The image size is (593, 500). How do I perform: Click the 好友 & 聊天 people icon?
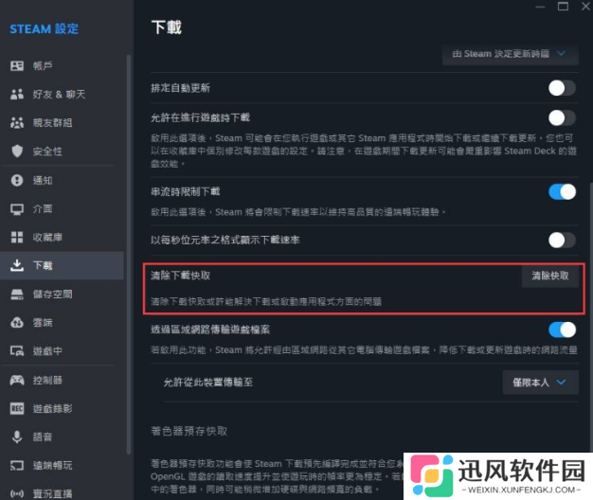click(17, 94)
